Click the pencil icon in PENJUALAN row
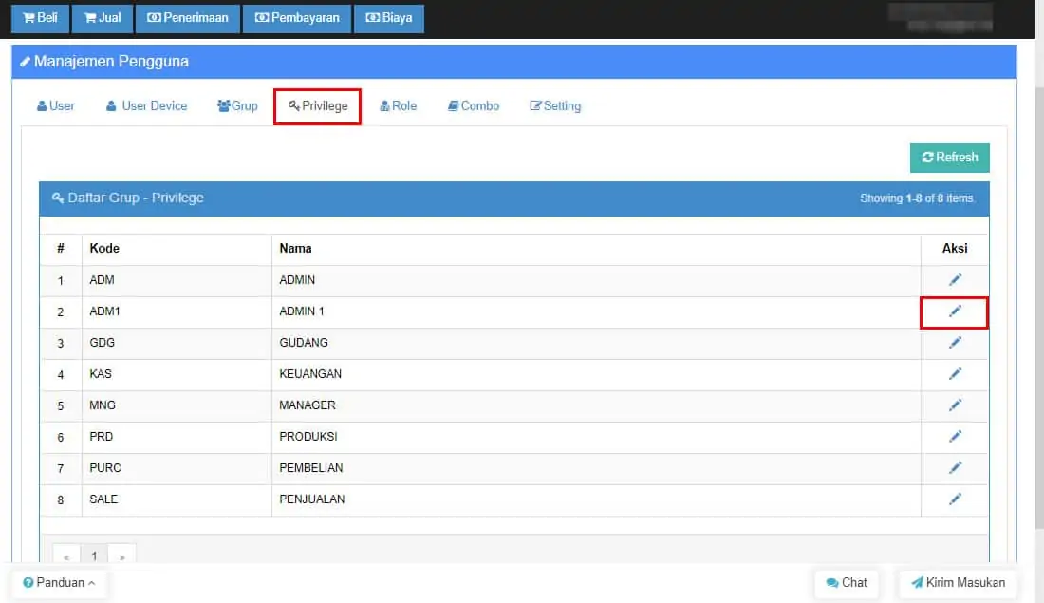This screenshot has width=1044, height=603. [x=955, y=499]
